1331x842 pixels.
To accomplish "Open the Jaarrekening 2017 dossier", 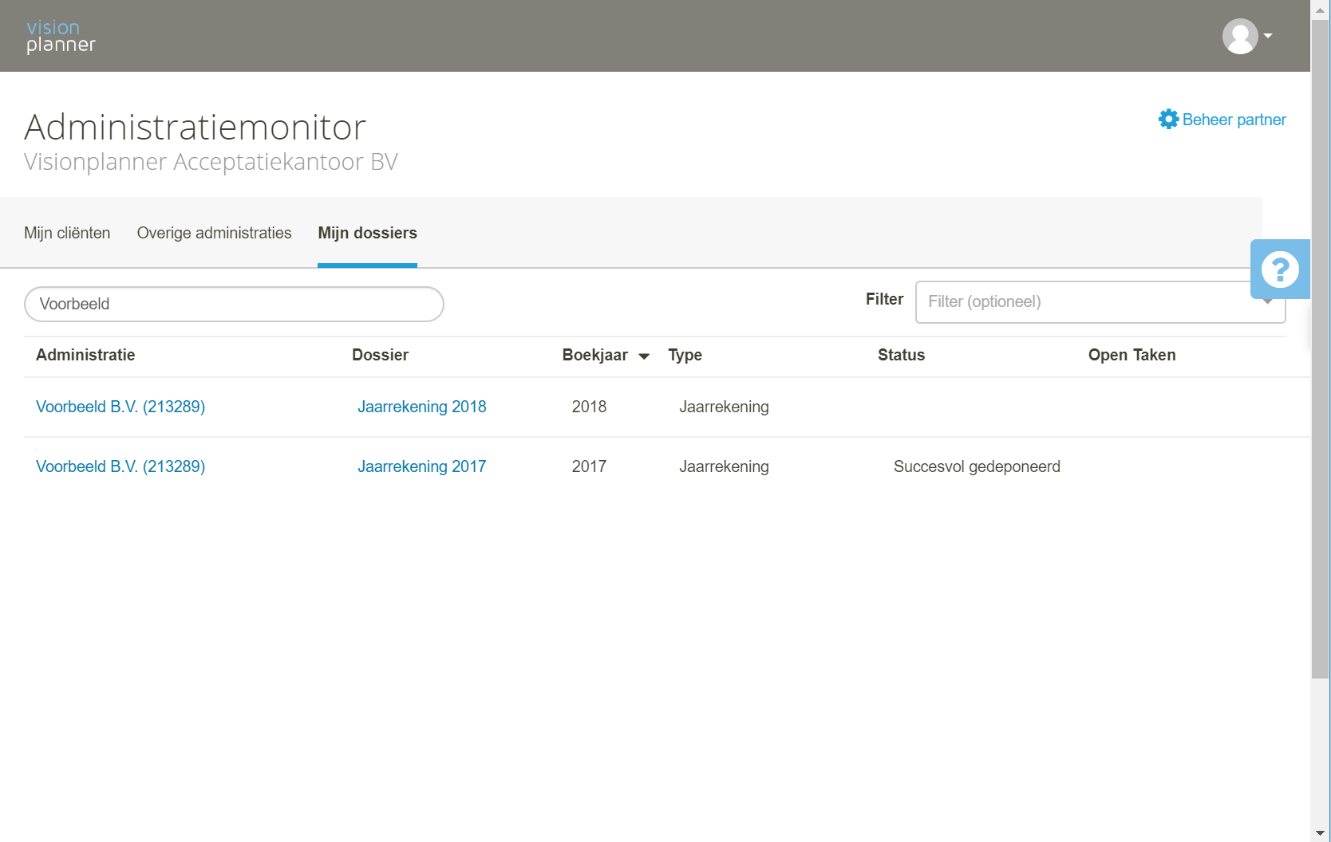I will coord(422,466).
